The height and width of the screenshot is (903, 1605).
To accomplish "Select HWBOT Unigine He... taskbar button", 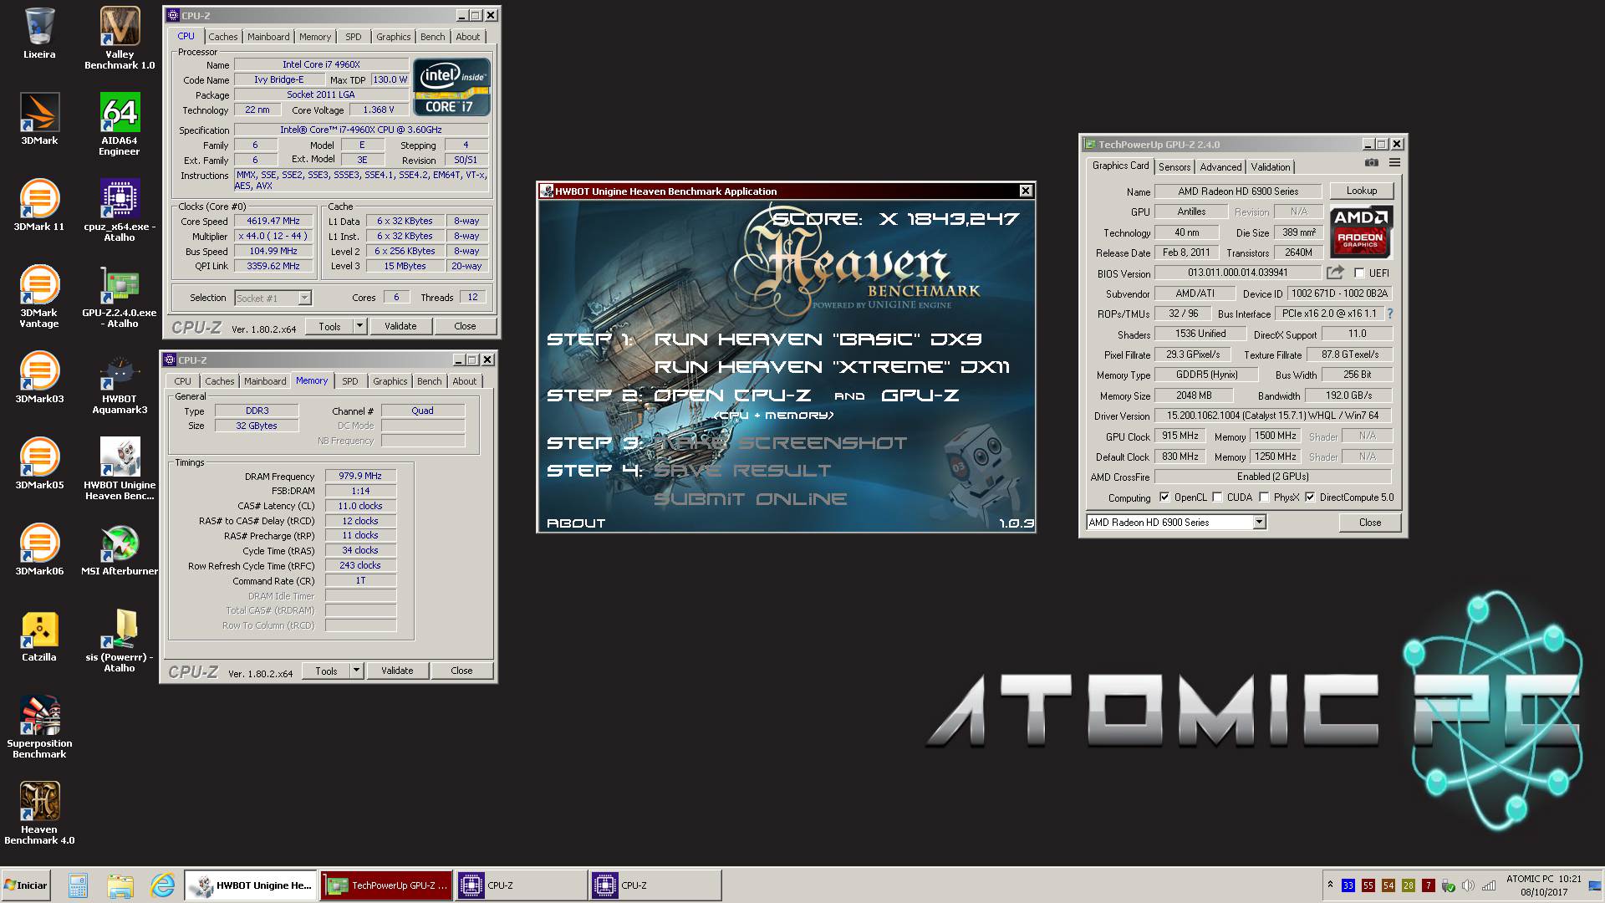I will coord(251,885).
